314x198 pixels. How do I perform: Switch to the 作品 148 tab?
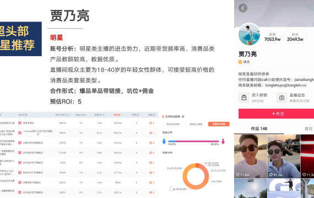[259, 129]
